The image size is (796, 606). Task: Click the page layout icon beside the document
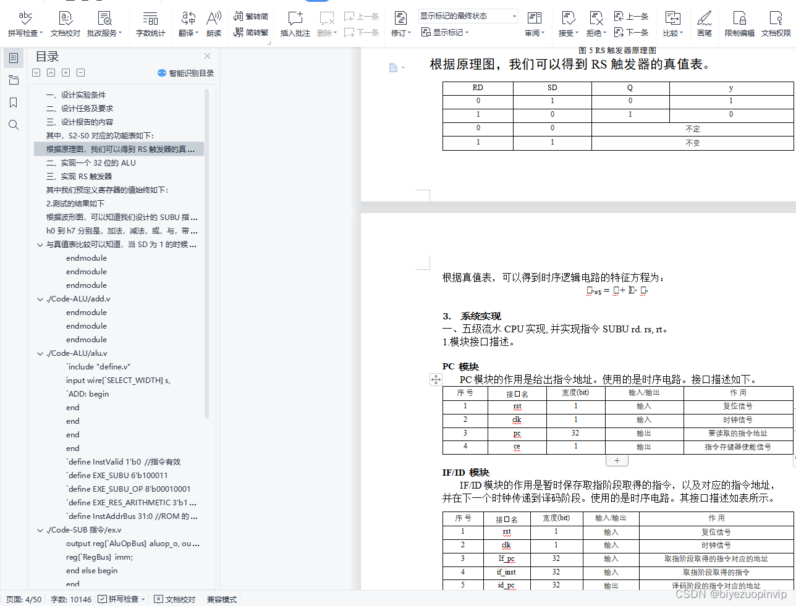(394, 67)
